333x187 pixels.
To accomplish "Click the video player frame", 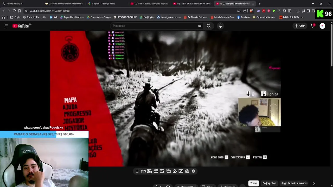I will [165, 99].
